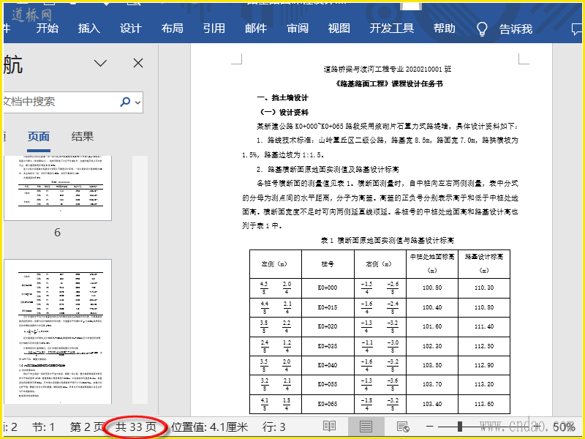This screenshot has width=585, height=439.
Task: Click the （一）设计资料 subheading
Action: click(282, 113)
